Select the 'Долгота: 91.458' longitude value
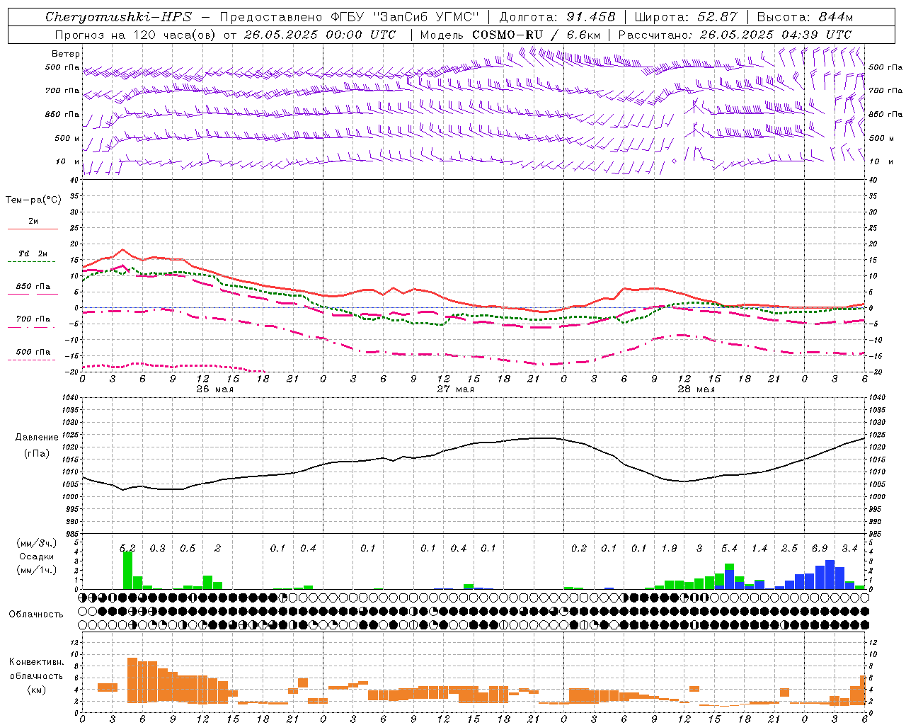Viewport: 906px width, 725px height. click(x=557, y=17)
